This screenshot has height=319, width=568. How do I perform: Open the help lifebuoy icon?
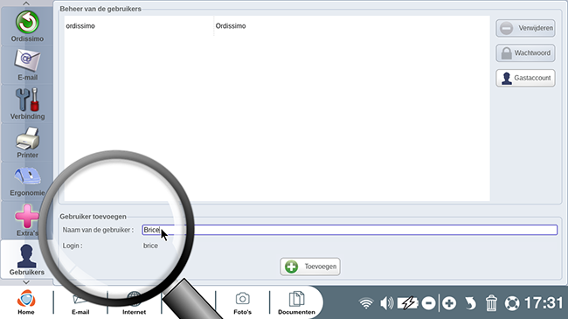click(512, 303)
